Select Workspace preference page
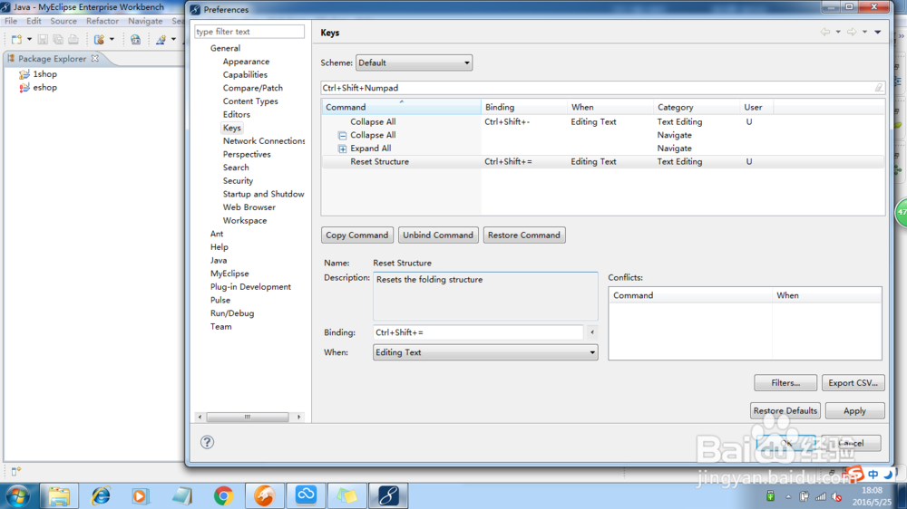The width and height of the screenshot is (907, 509). (245, 221)
